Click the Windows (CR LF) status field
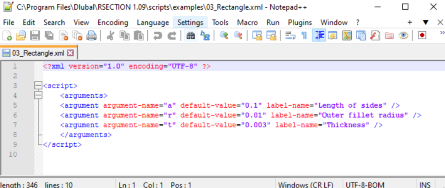The height and width of the screenshot is (188, 445). 309,185
